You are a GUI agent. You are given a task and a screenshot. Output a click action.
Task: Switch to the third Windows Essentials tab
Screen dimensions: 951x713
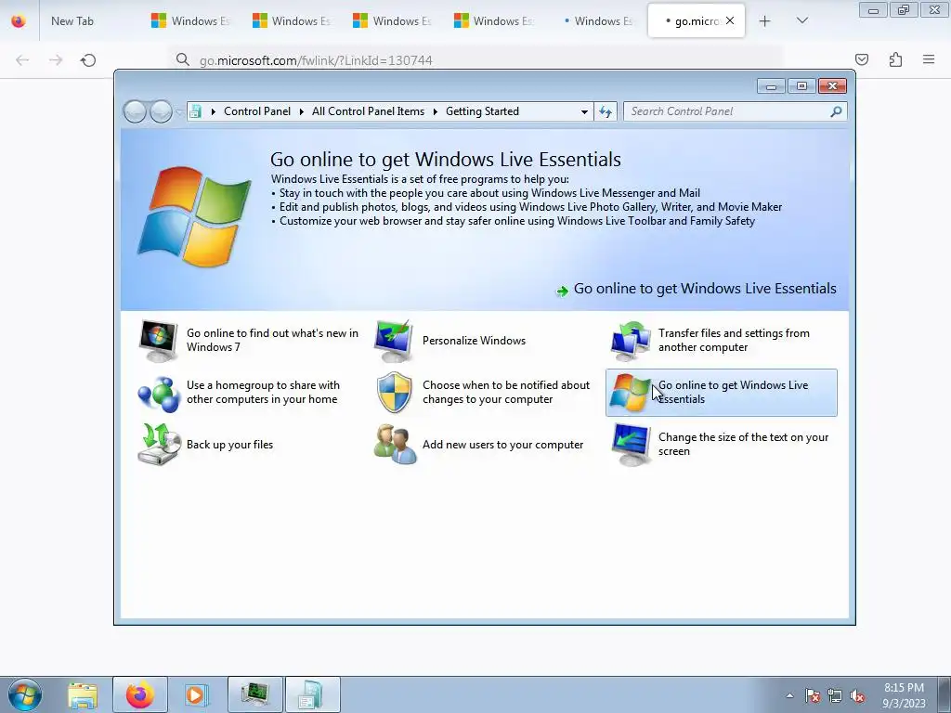[393, 20]
